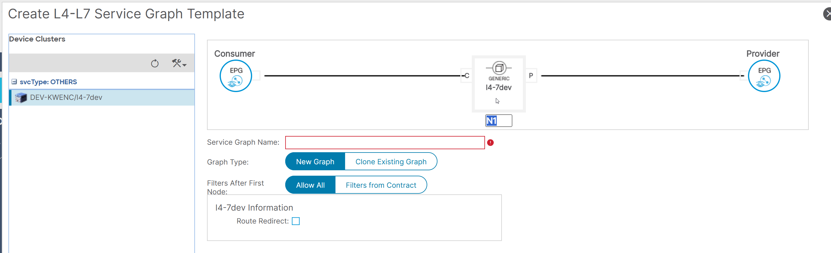Click the Device Clusters panel header
Image resolution: width=831 pixels, height=253 pixels.
[x=37, y=39]
